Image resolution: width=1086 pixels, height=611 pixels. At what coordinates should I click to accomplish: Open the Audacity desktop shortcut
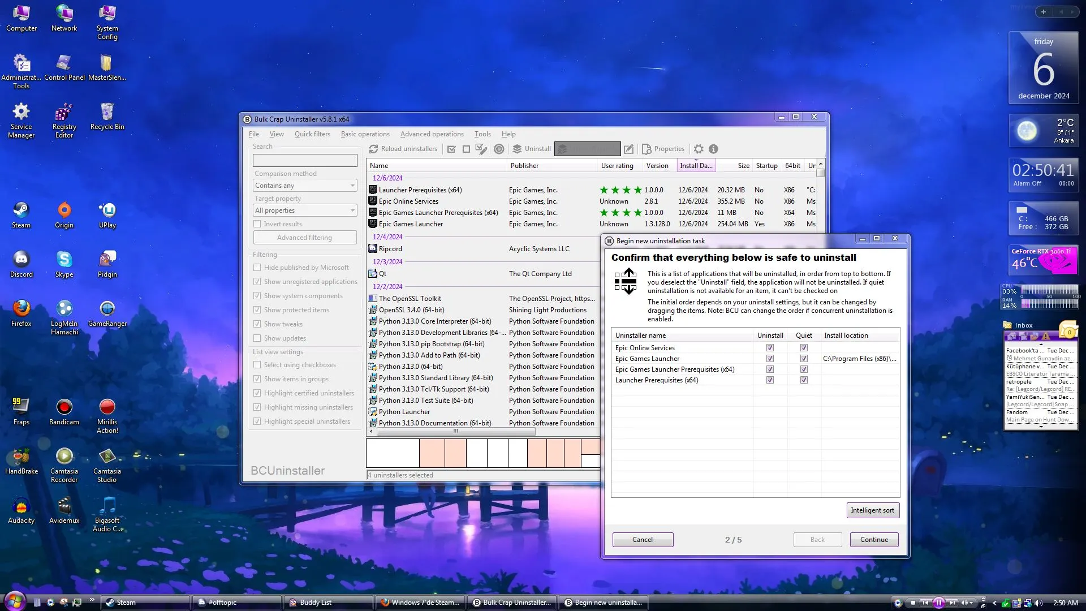(x=21, y=511)
